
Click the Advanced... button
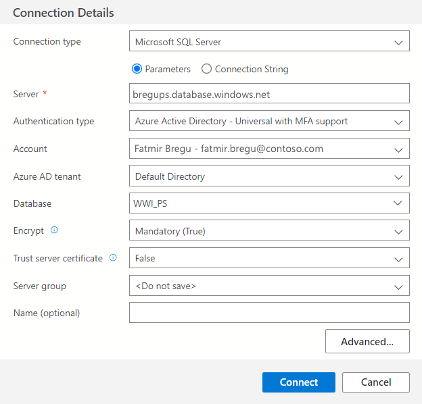point(367,341)
